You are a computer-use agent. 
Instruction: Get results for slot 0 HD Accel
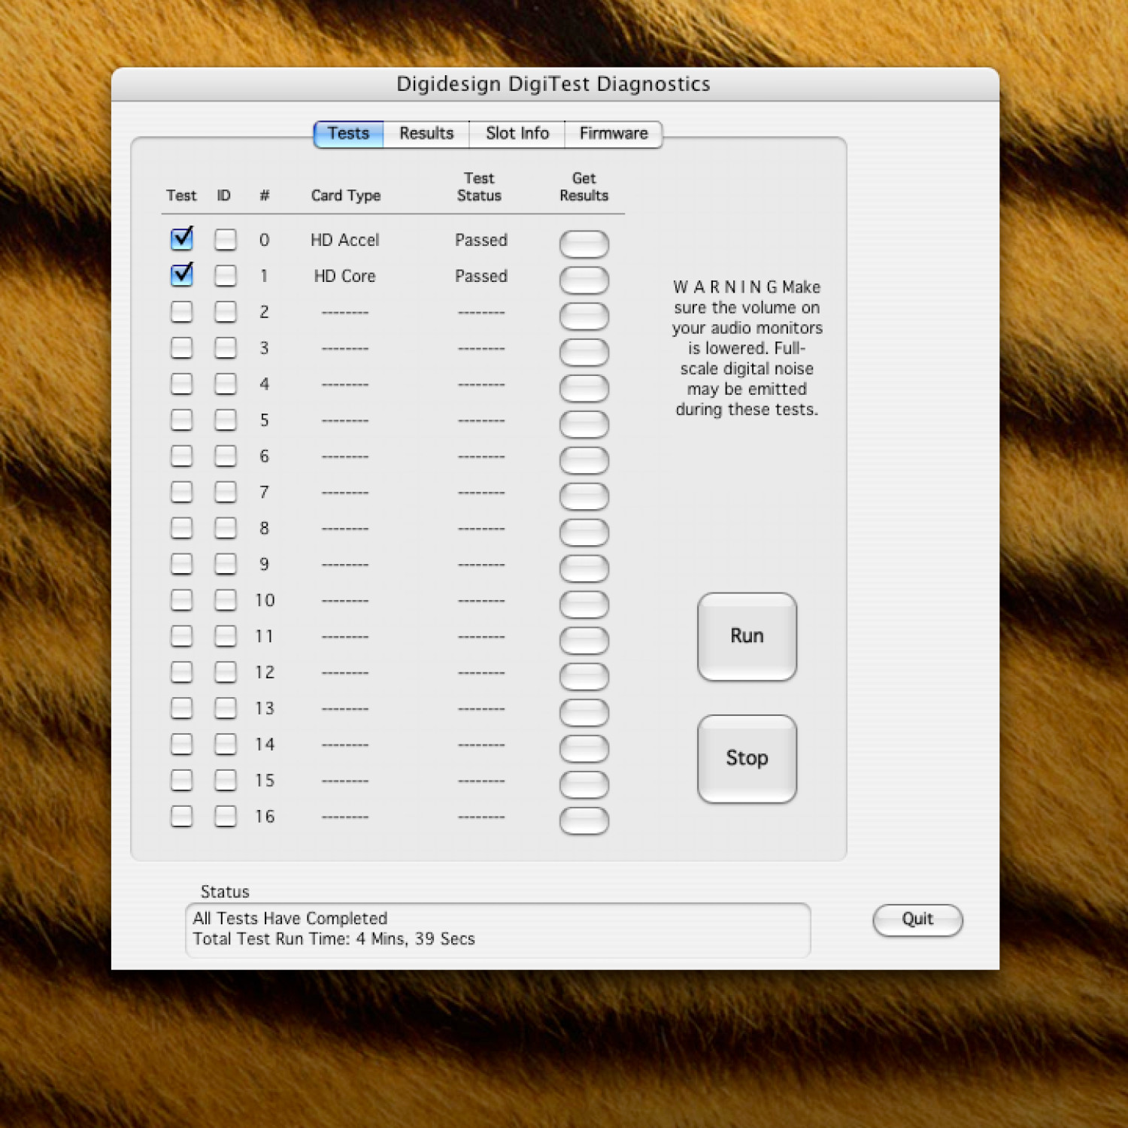point(584,244)
